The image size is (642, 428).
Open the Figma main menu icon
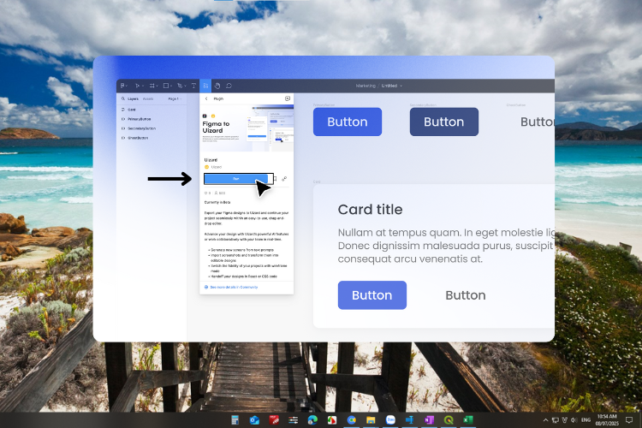click(x=122, y=86)
